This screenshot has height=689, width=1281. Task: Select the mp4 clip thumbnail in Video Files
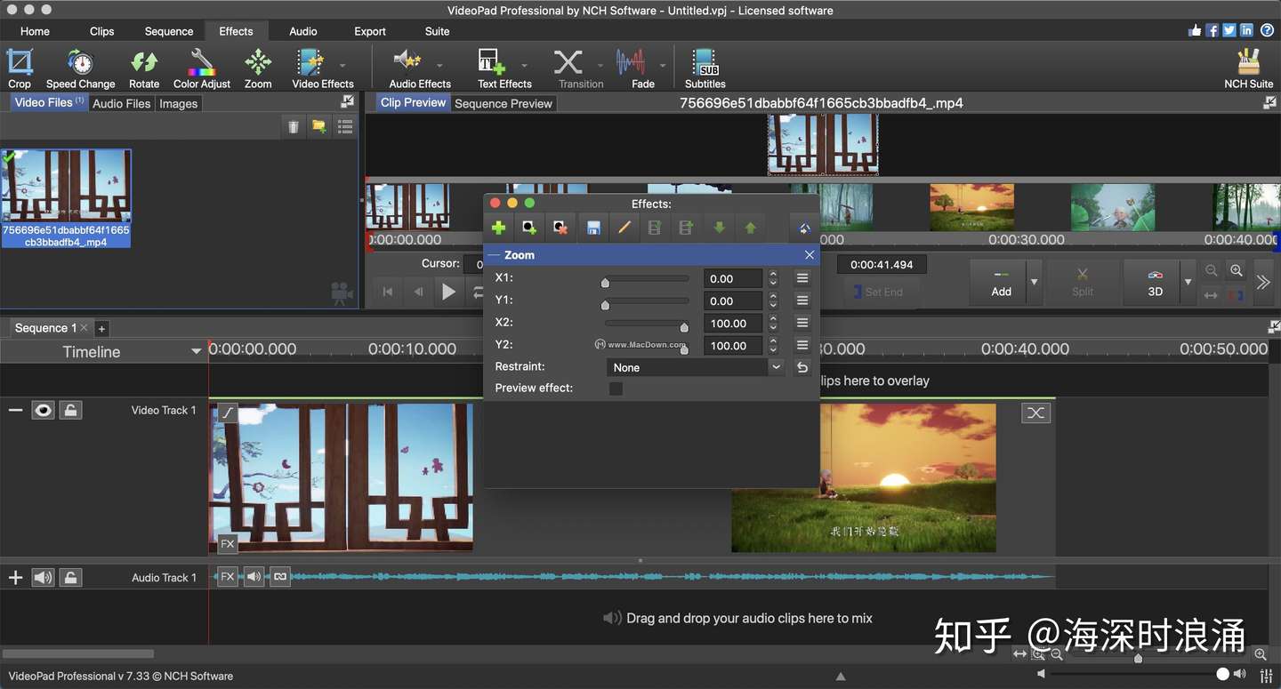click(x=66, y=185)
